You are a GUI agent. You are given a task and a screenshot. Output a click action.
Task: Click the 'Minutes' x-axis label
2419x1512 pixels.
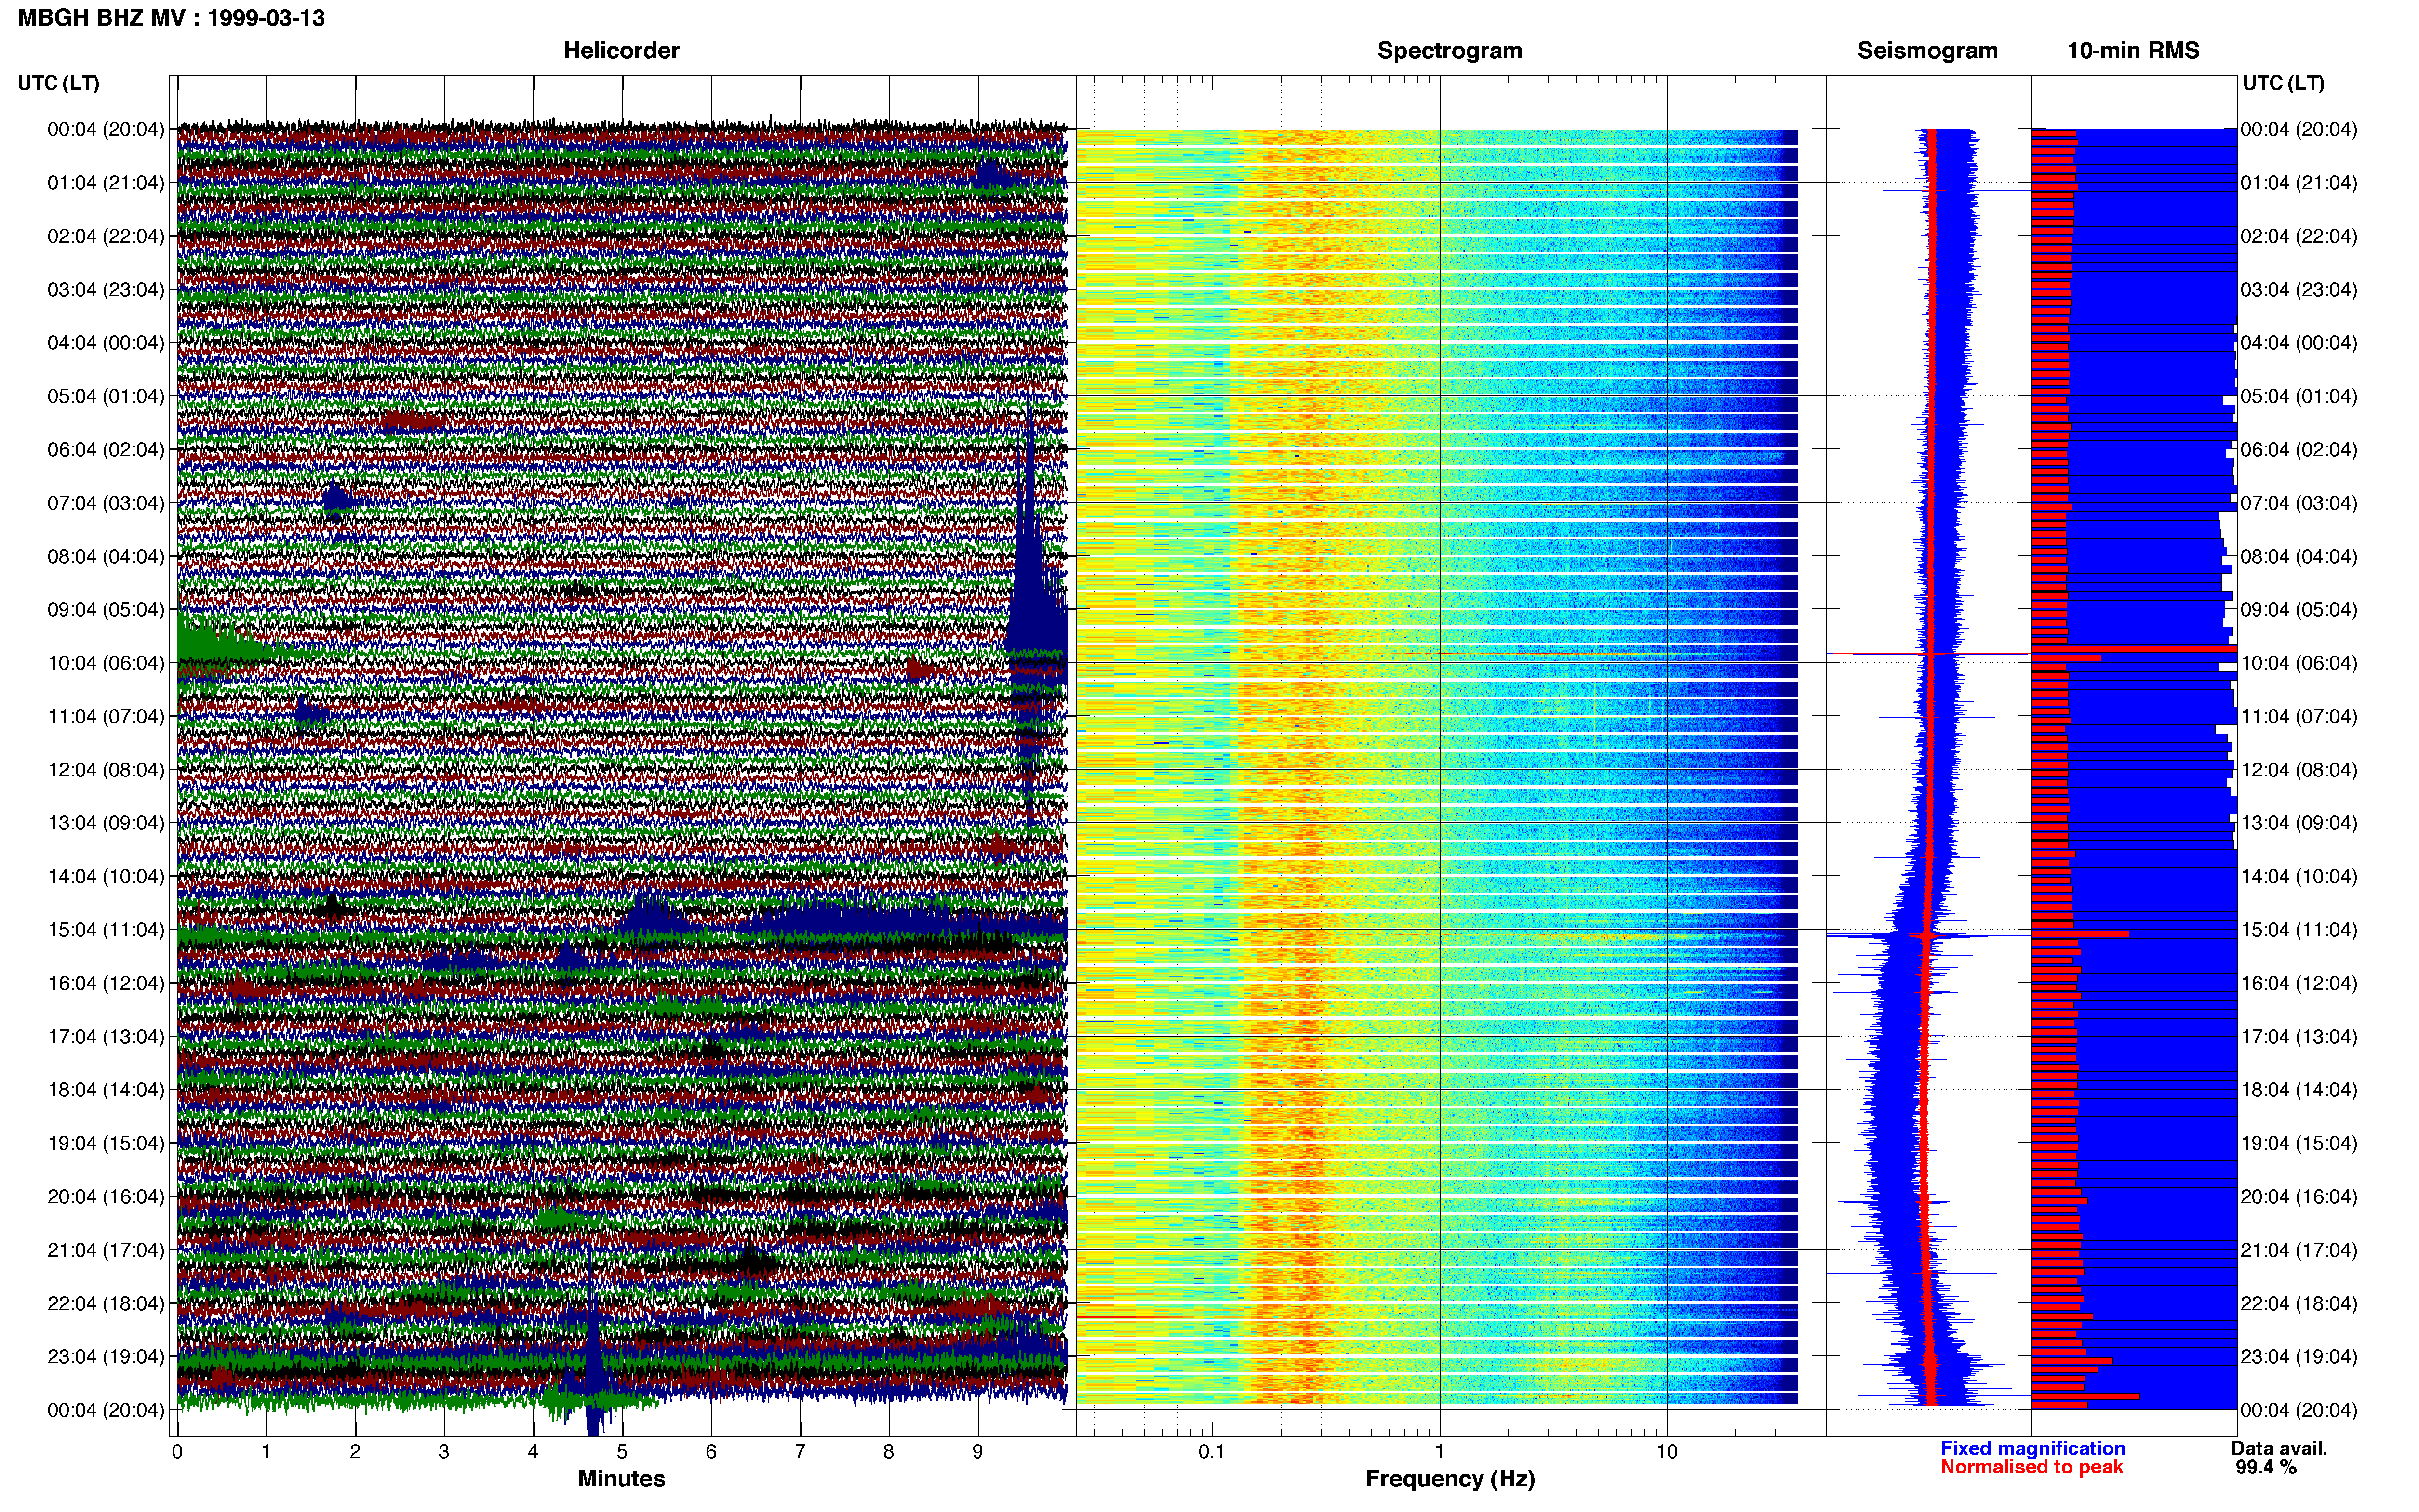[x=621, y=1479]
